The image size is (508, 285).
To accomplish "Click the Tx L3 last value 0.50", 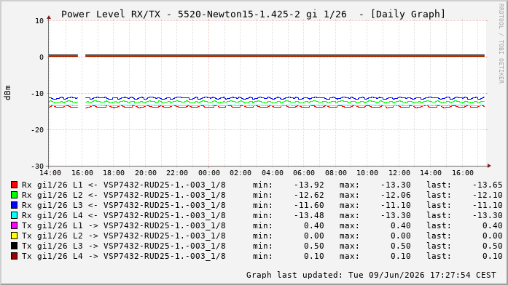I will pyautogui.click(x=493, y=246).
